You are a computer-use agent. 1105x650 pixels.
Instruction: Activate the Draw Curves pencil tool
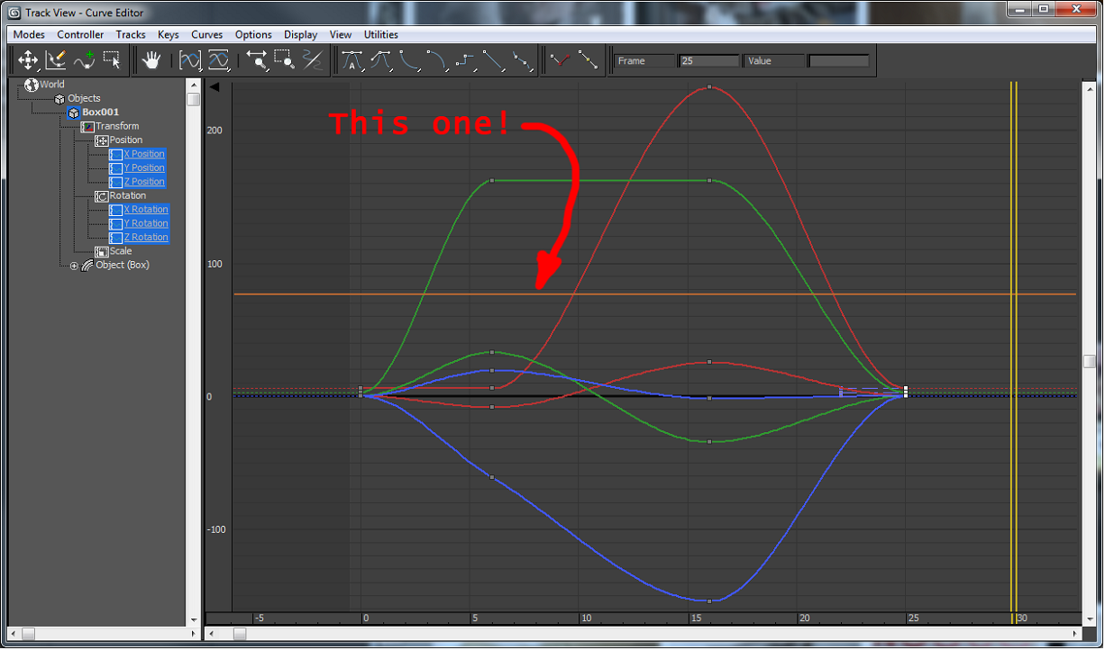(56, 60)
